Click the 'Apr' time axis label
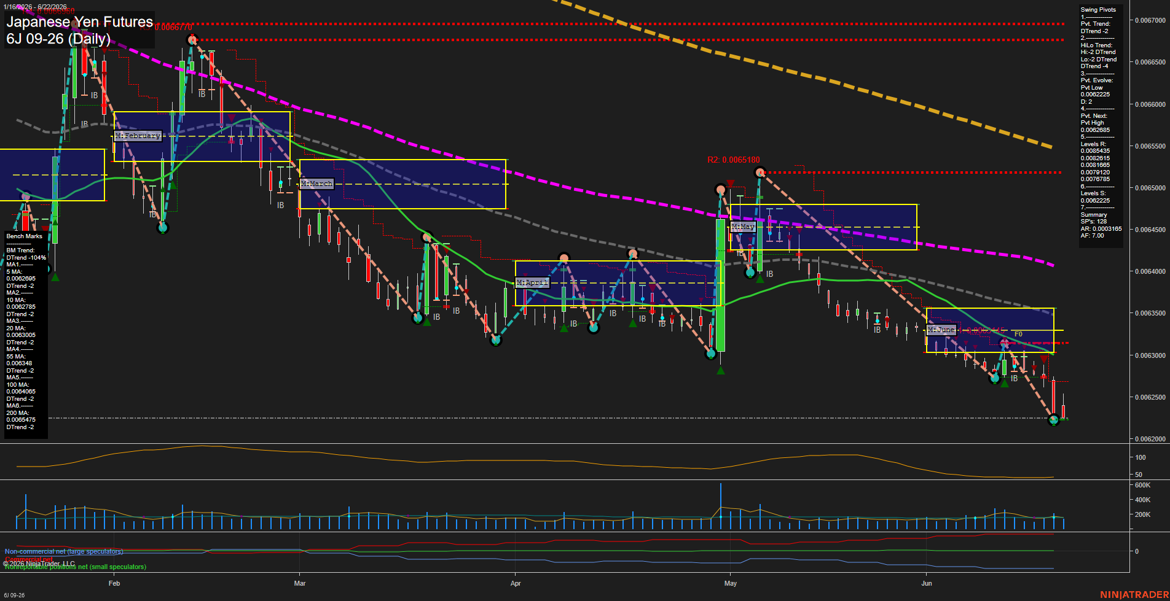1170x601 pixels. click(516, 583)
